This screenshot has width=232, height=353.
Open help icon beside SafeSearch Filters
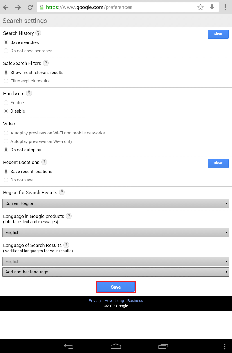(46, 63)
